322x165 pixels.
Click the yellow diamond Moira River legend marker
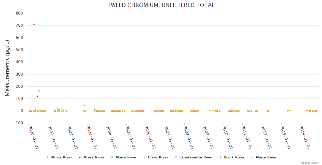(252, 157)
